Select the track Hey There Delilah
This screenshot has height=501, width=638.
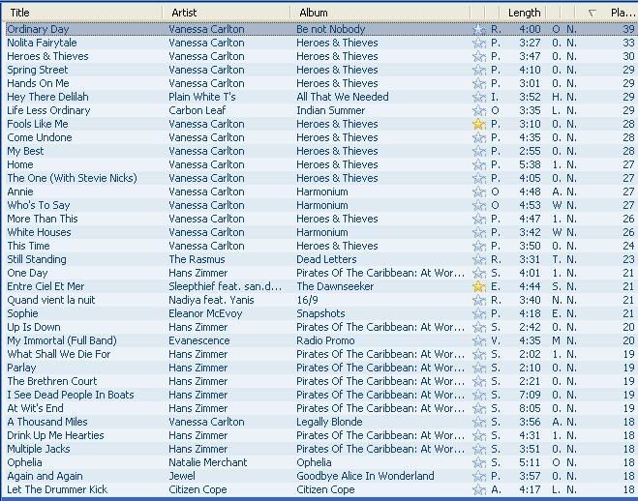(x=47, y=97)
